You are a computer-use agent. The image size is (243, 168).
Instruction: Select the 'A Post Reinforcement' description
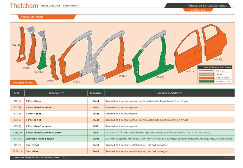(39, 108)
